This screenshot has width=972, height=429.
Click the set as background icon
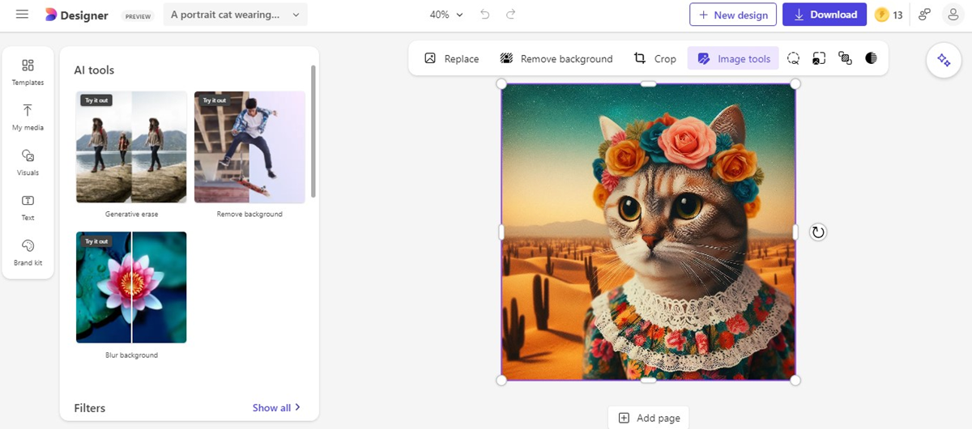819,58
